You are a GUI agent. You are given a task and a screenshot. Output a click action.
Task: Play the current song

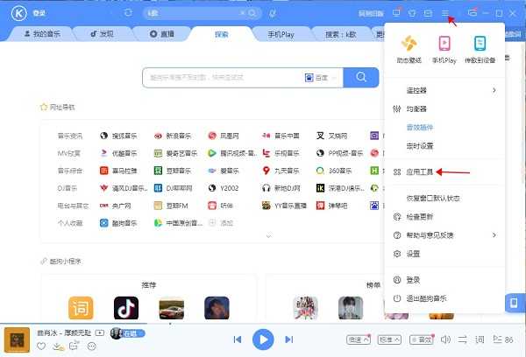pyautogui.click(x=263, y=339)
